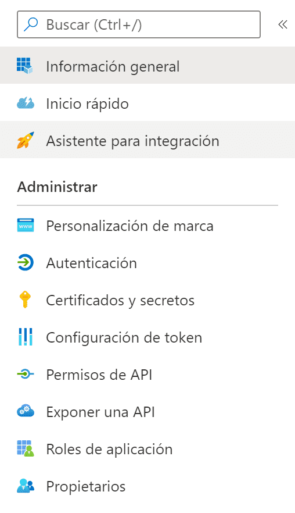295x513 pixels.
Task: Click the Propietarios people icon
Action: coord(26,486)
